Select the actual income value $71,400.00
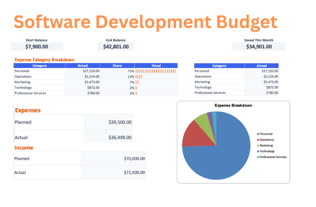 coord(135,172)
